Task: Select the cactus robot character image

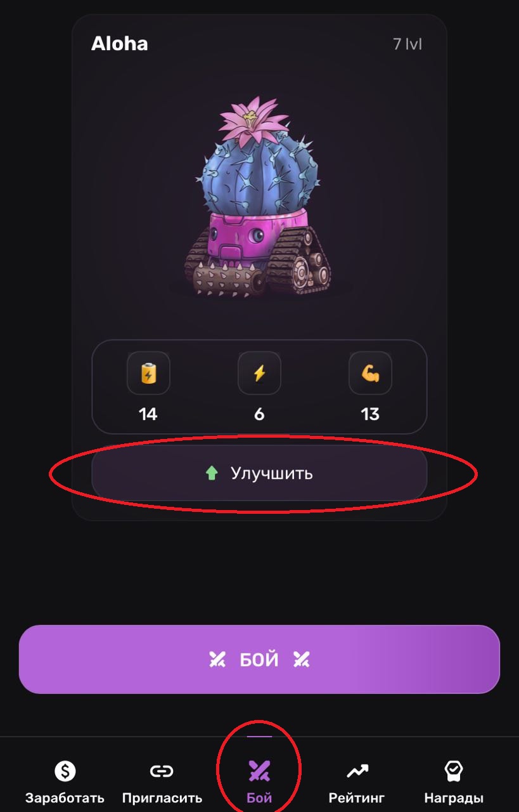Action: coord(259,197)
